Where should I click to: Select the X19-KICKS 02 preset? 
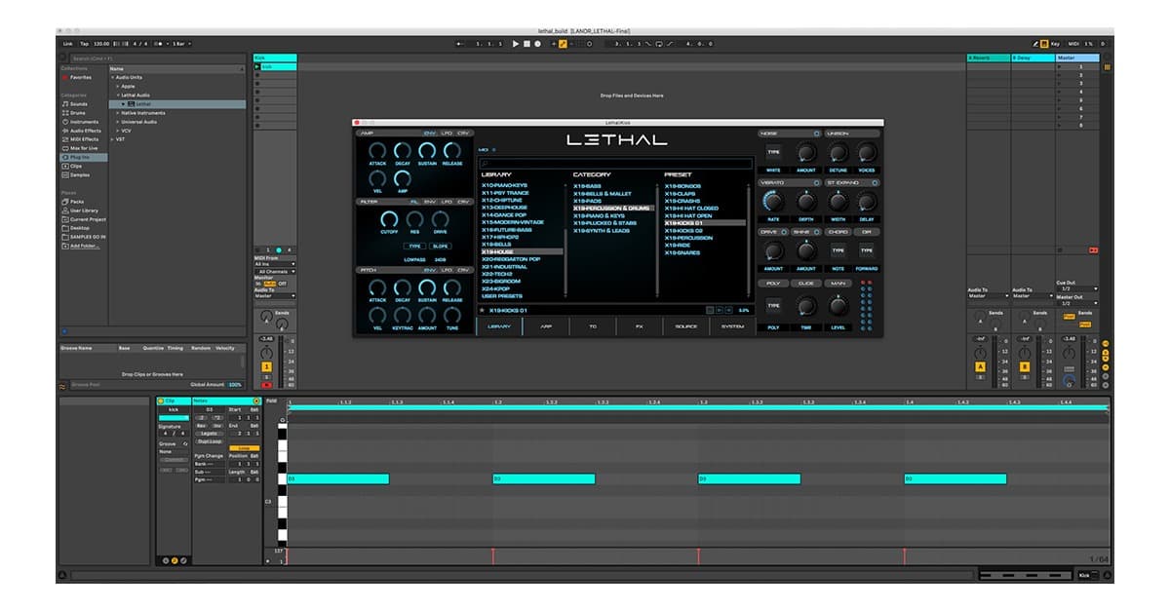(684, 231)
